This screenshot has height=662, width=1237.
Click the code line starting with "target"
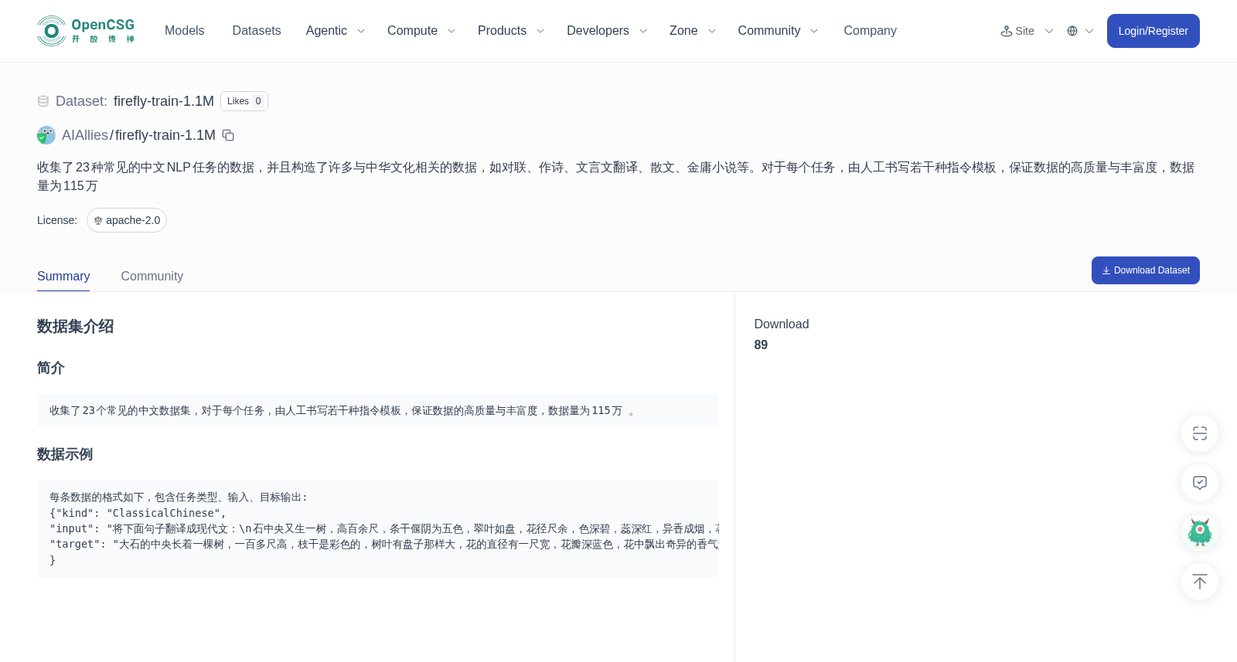pos(384,544)
